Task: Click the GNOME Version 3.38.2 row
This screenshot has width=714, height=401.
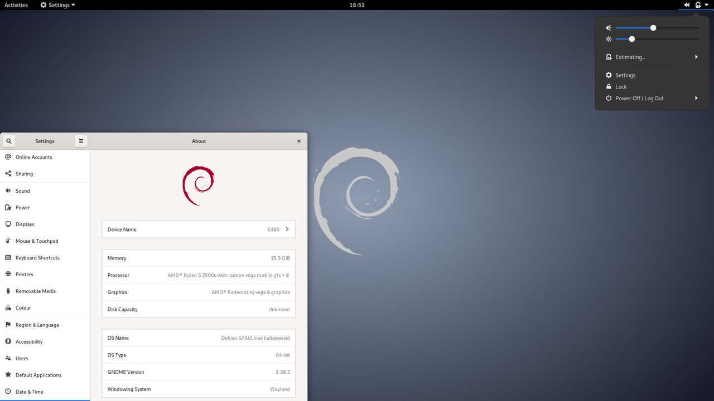Action: pyautogui.click(x=199, y=372)
